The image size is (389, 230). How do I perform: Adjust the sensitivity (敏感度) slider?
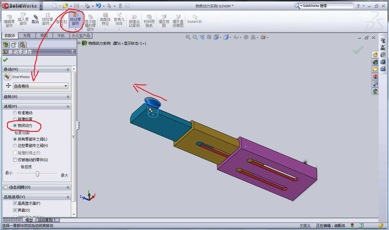tap(37, 174)
